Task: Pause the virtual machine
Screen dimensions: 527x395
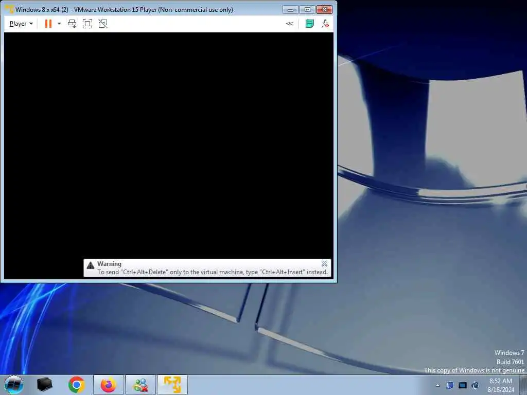Action: click(x=48, y=24)
